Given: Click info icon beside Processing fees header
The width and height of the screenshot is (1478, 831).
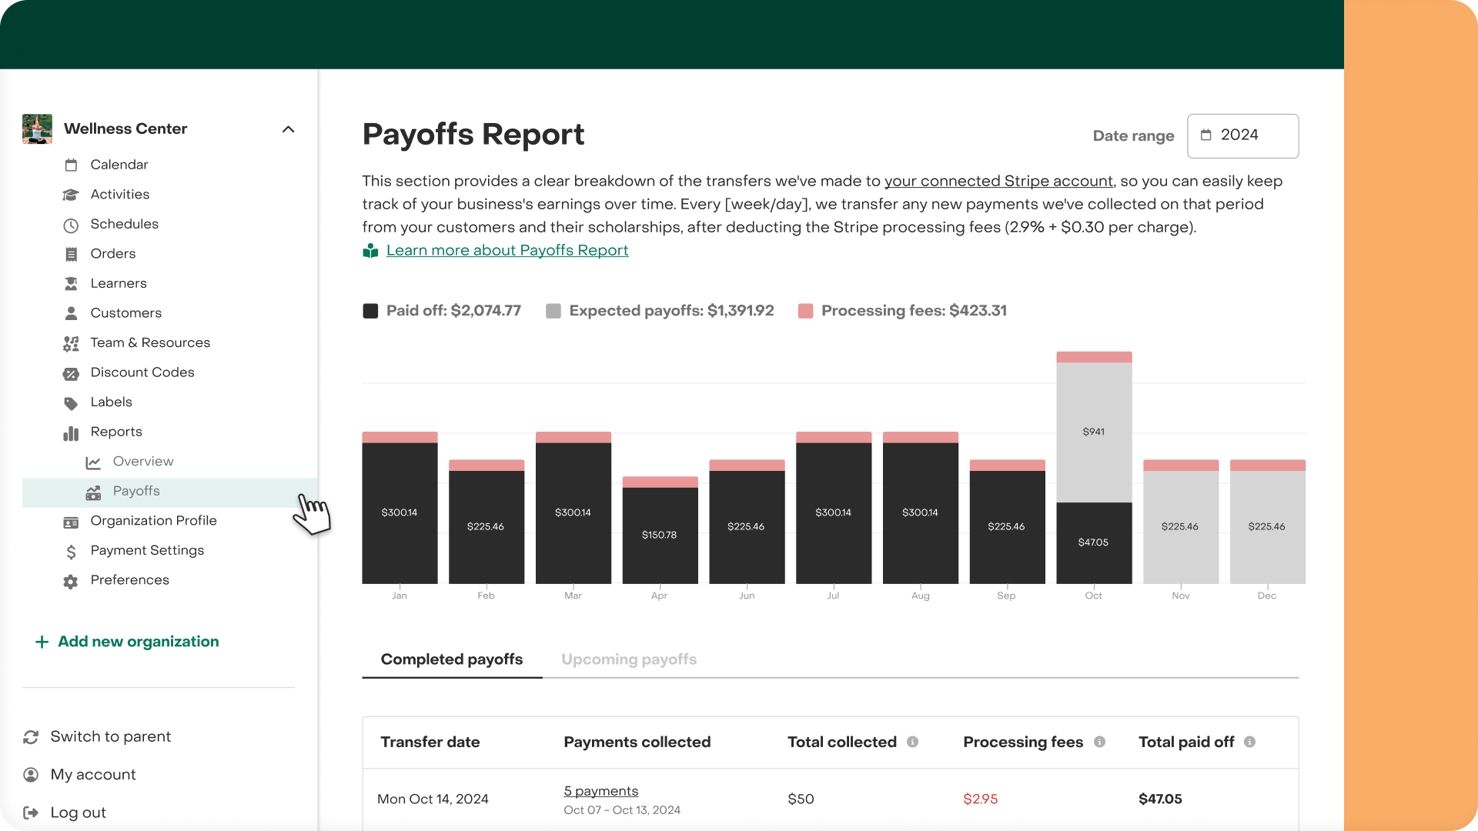Looking at the screenshot, I should [1099, 742].
